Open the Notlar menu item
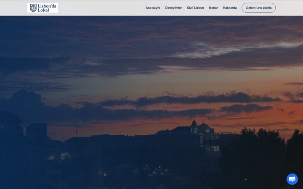303x189 pixels. click(x=213, y=8)
